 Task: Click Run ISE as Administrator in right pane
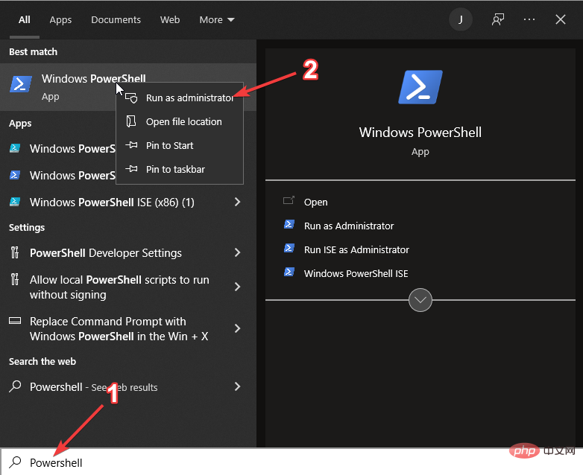[x=356, y=249]
